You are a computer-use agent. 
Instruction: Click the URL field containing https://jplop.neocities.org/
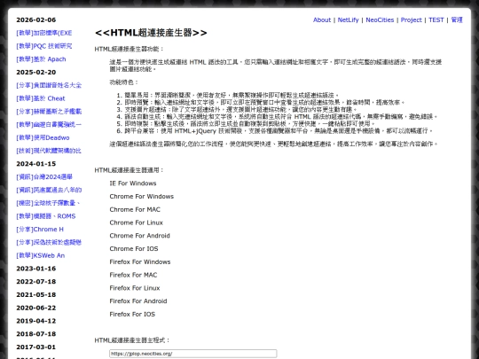[x=193, y=354]
